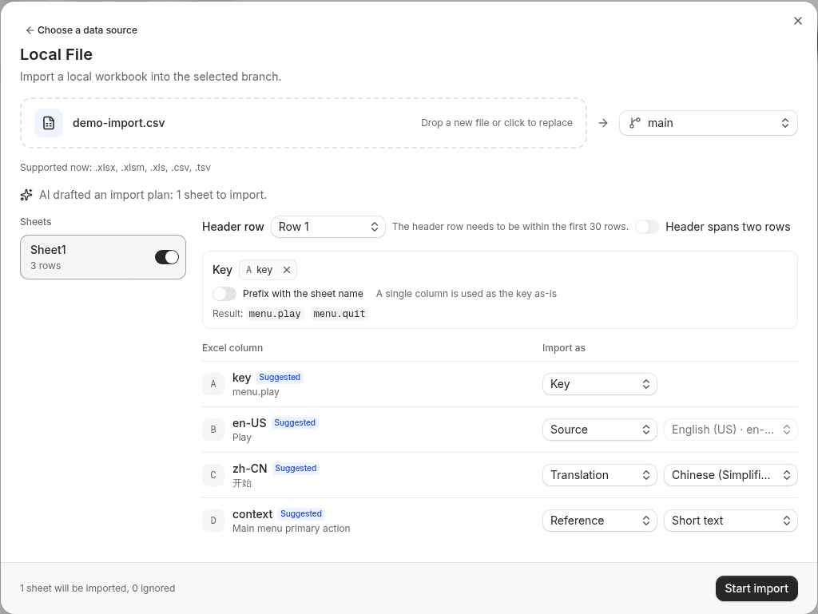Click the Suggested badge next to en-US

pos(295,422)
